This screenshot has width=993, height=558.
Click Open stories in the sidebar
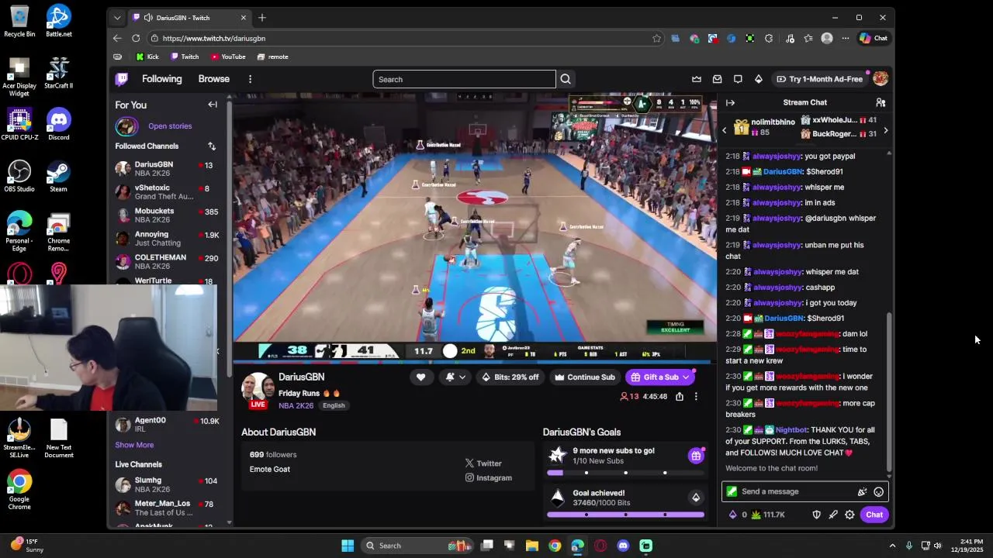(x=170, y=126)
